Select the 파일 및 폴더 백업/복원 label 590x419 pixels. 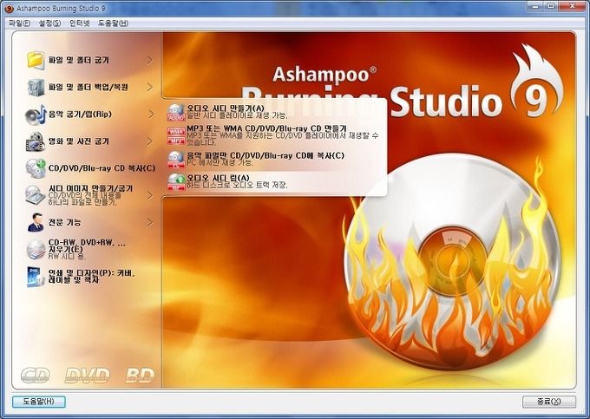[88, 88]
